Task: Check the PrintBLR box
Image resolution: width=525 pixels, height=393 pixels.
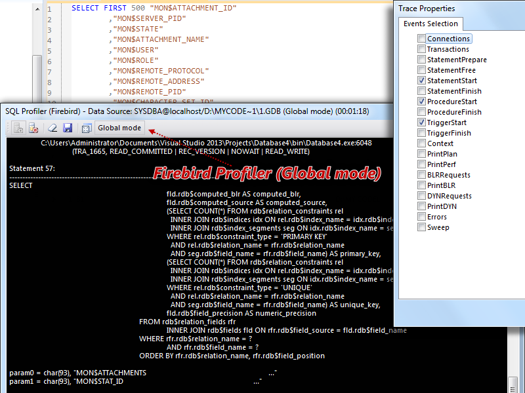Action: [x=421, y=185]
